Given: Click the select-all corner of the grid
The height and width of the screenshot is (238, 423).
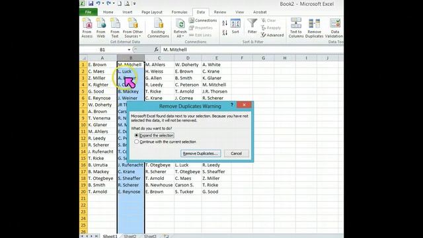Looking at the screenshot, I should coord(84,58).
